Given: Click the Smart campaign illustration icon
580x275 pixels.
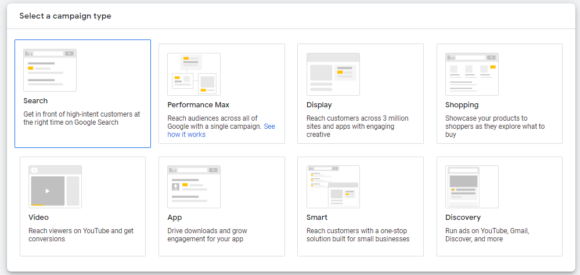Looking at the screenshot, I should tap(333, 187).
